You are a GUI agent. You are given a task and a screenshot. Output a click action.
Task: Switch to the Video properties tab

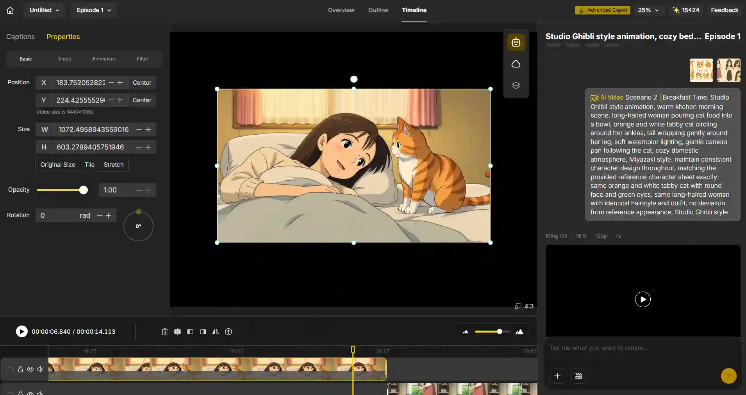tap(65, 59)
